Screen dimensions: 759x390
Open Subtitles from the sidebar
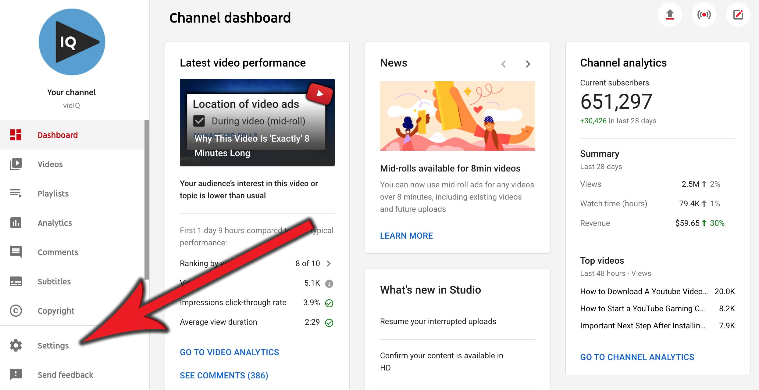(x=54, y=281)
